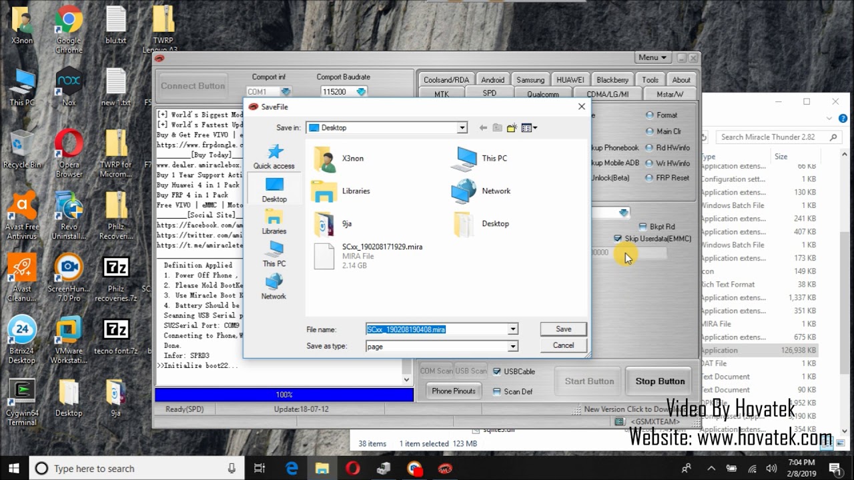Open the Nox desktop shortcut
This screenshot has height=480, width=854.
click(69, 87)
